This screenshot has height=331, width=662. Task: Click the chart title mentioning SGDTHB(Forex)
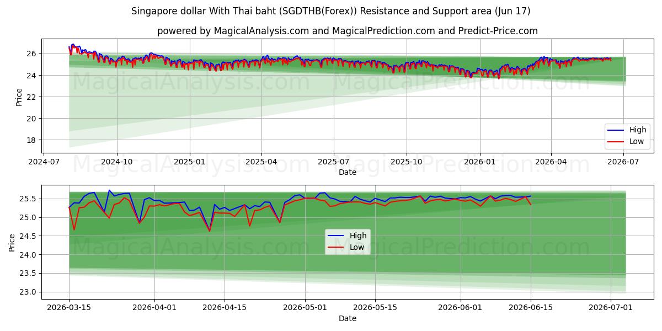tap(331, 11)
